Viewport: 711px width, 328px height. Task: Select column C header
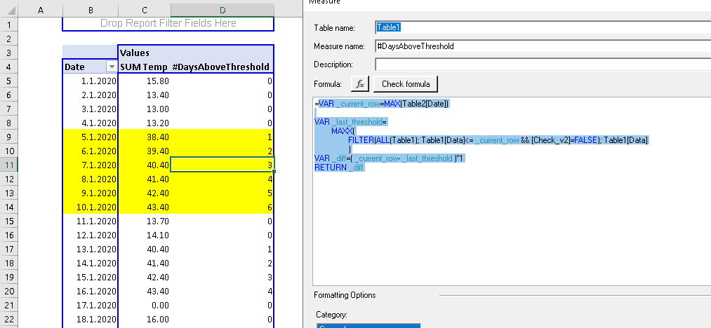point(144,10)
